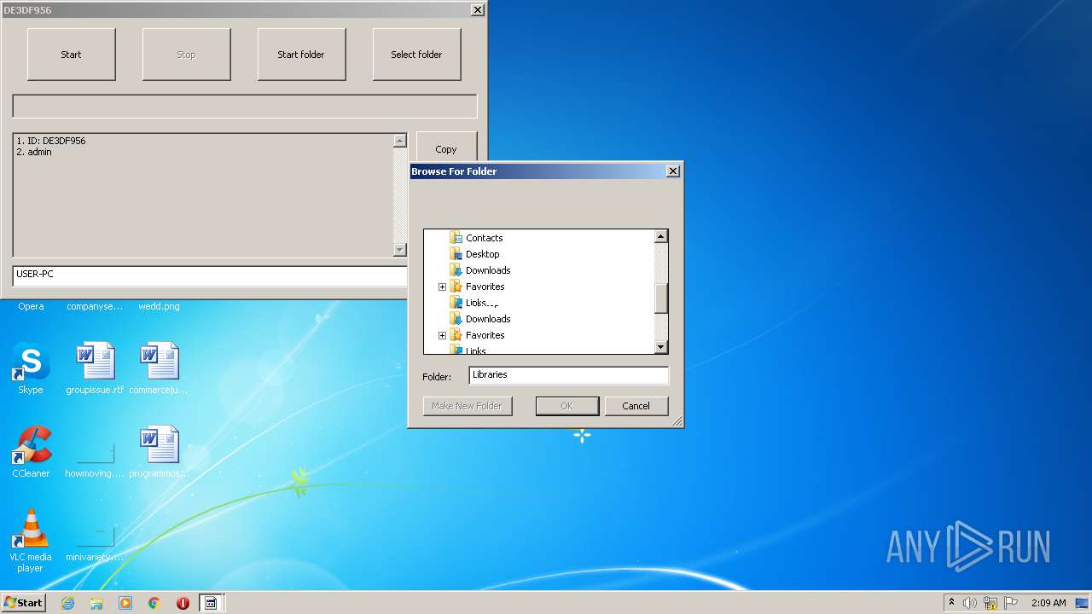Open the VLC media player shortcut
Screen dimensions: 1092x614
tap(30, 541)
